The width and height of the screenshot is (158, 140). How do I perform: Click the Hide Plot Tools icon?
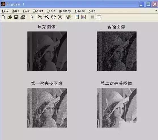tap(92, 17)
